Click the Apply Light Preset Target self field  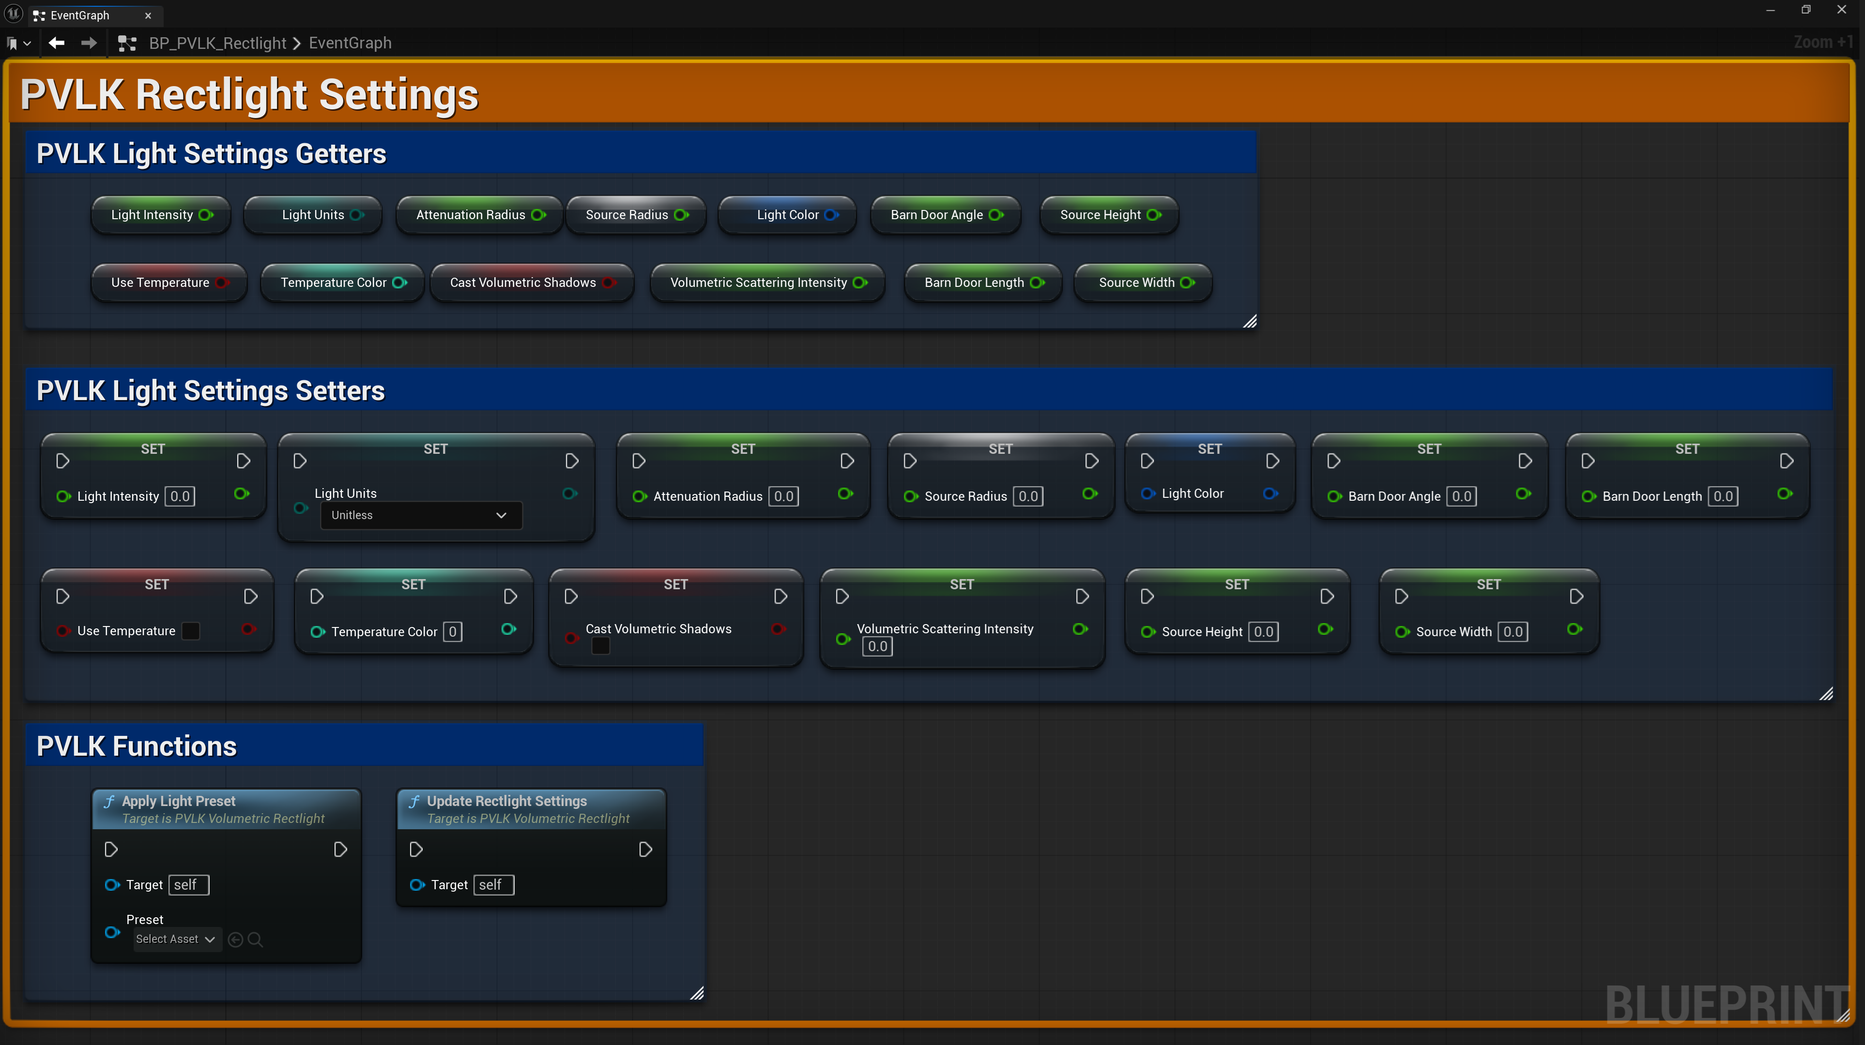pos(189,885)
